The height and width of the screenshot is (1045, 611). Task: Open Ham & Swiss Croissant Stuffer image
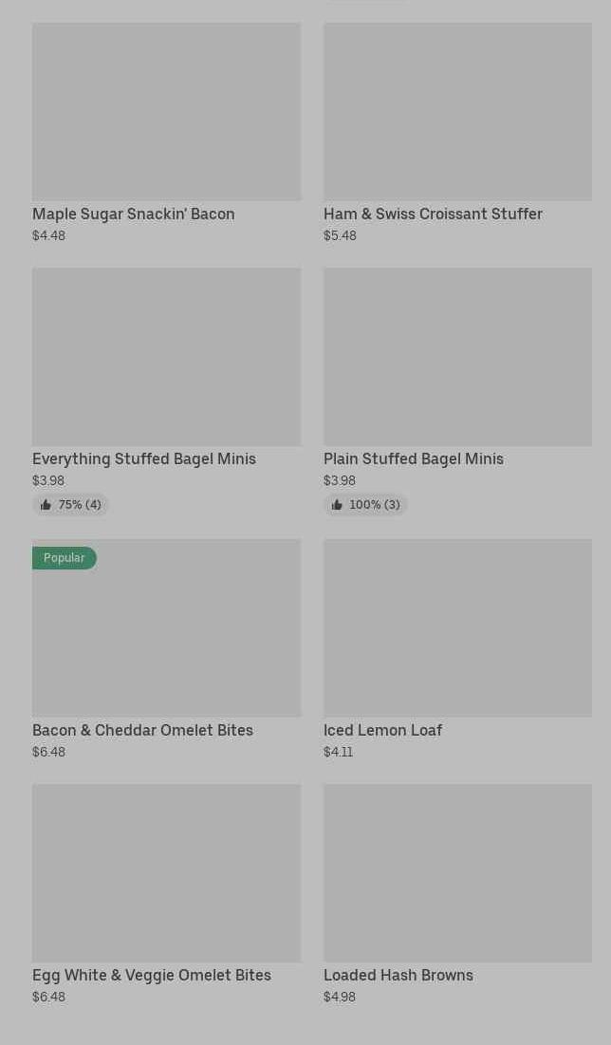(457, 111)
